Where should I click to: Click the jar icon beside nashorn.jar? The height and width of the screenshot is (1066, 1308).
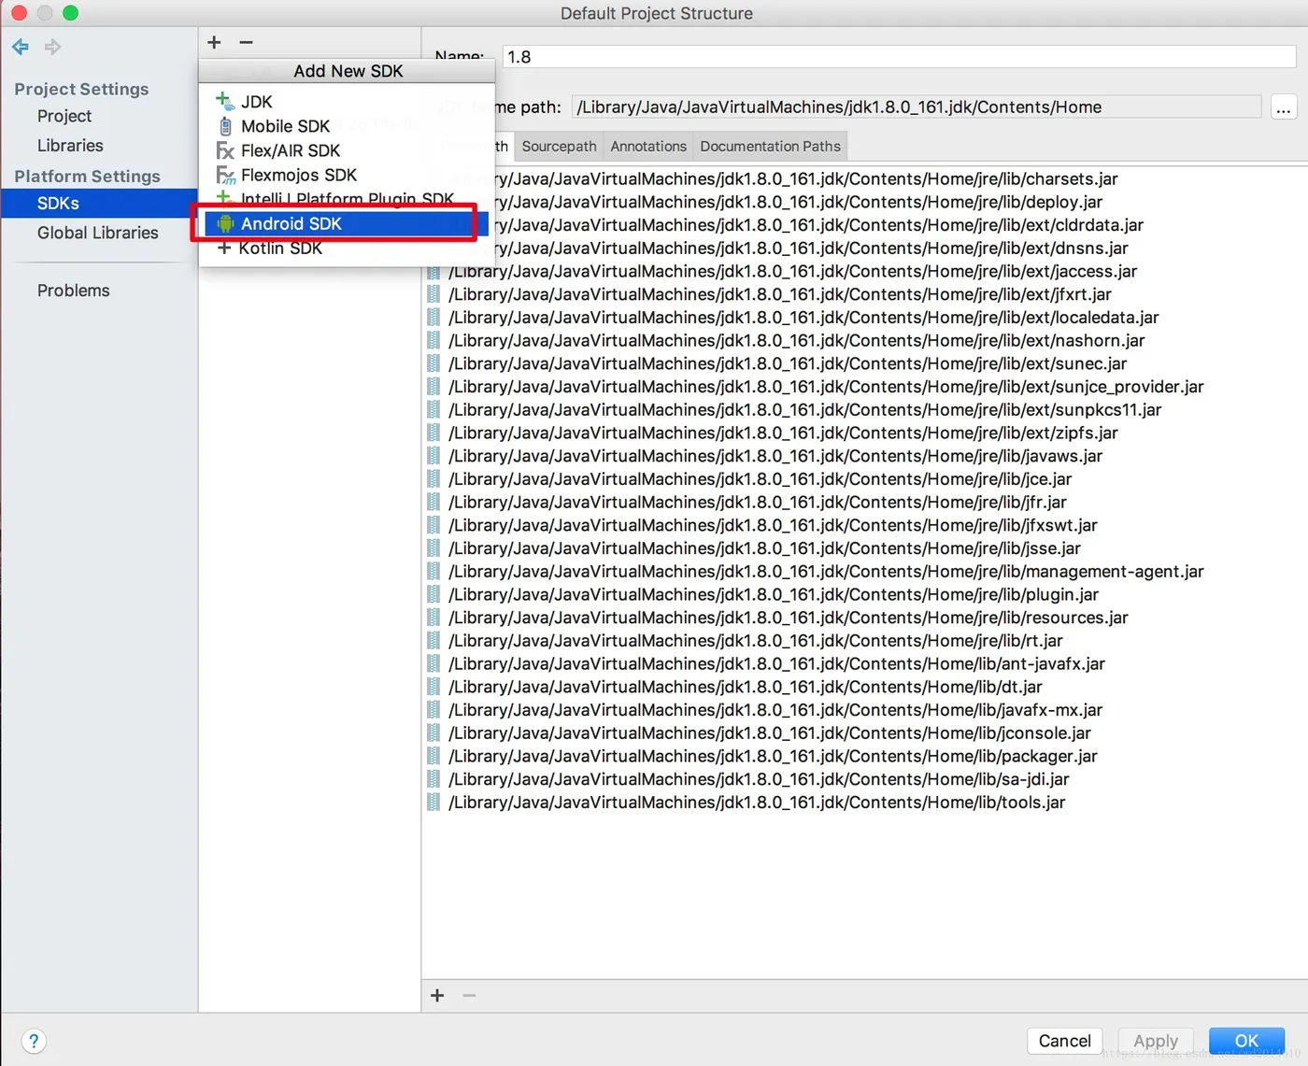434,341
